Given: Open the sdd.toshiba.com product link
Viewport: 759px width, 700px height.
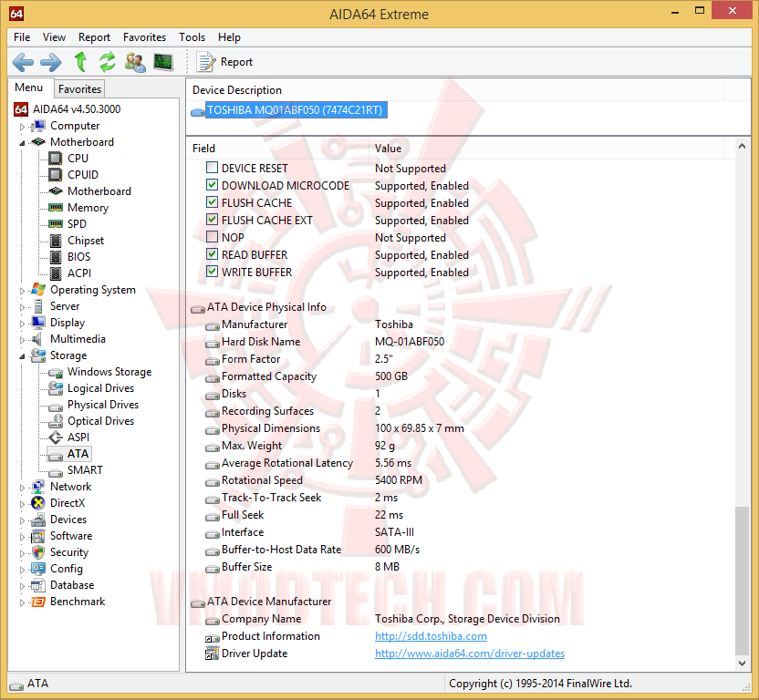Looking at the screenshot, I should [431, 636].
